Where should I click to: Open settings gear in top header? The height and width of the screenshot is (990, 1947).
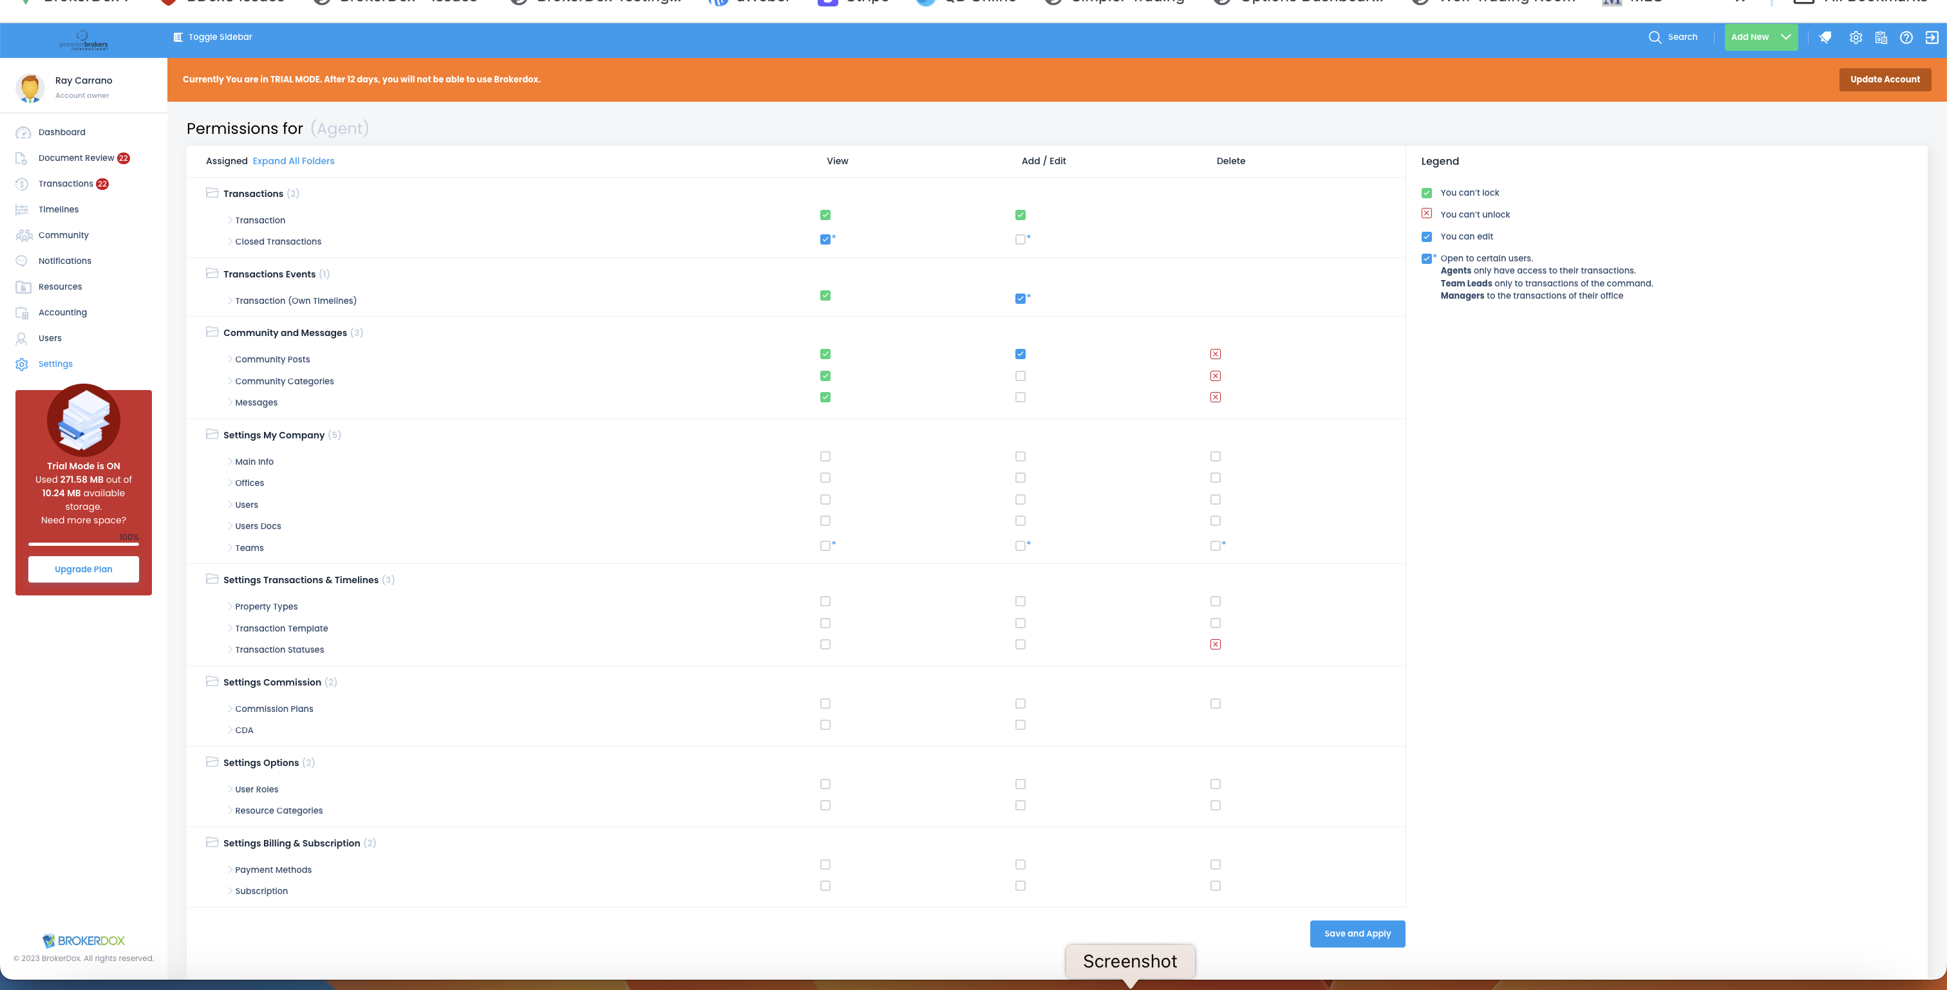coord(1856,37)
